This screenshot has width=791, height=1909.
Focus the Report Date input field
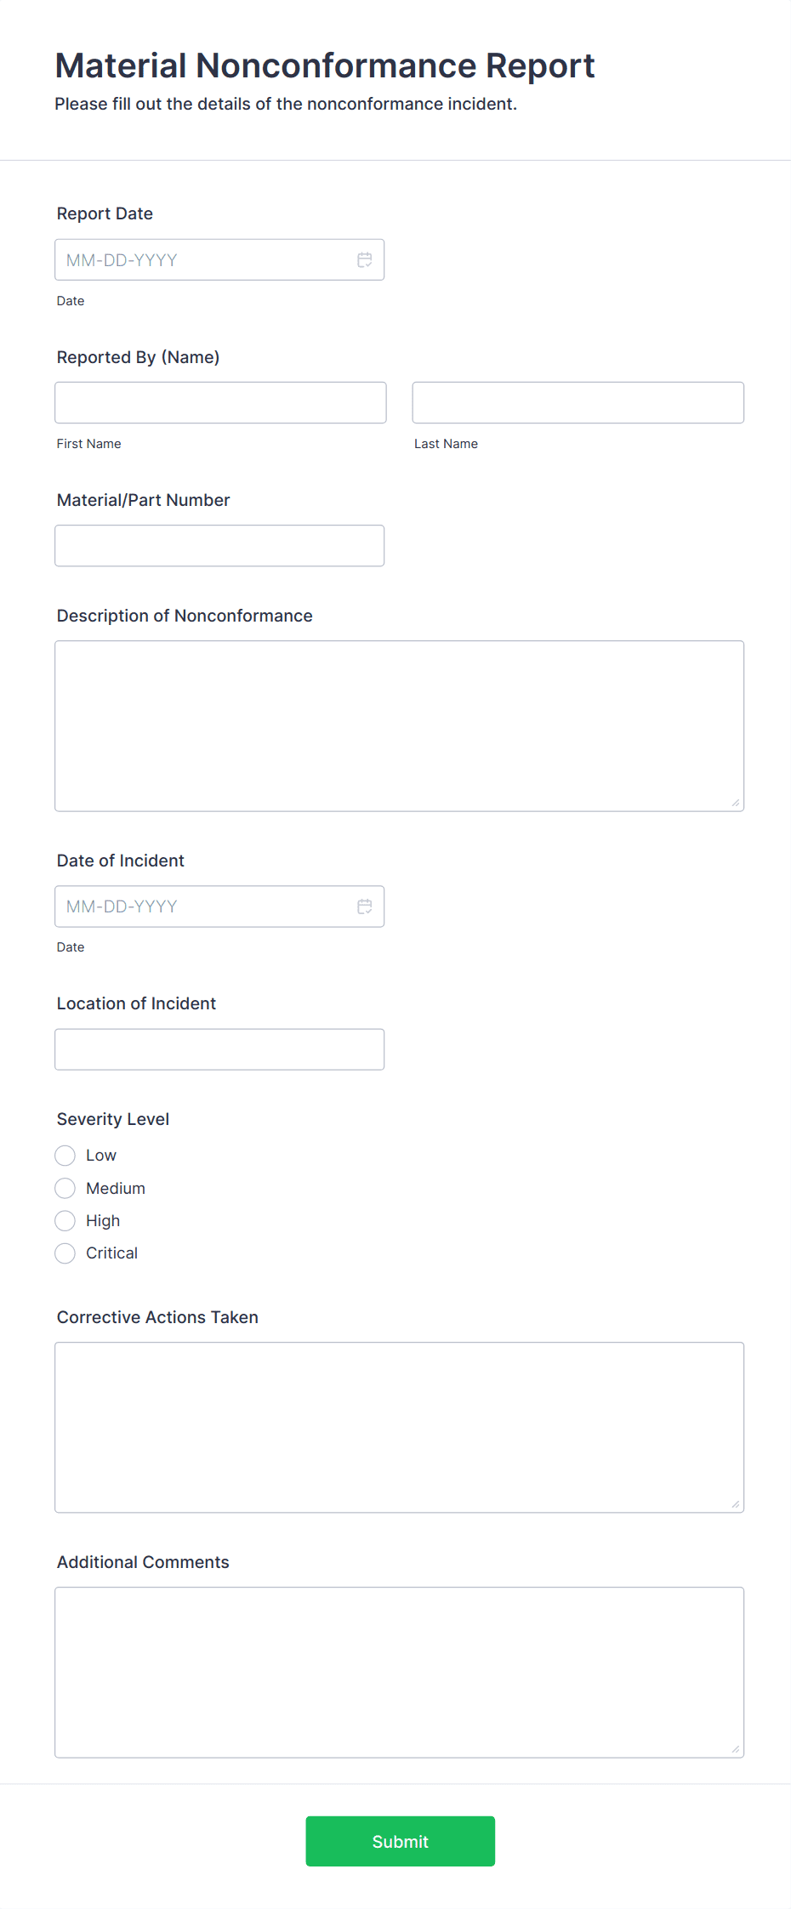point(204,260)
